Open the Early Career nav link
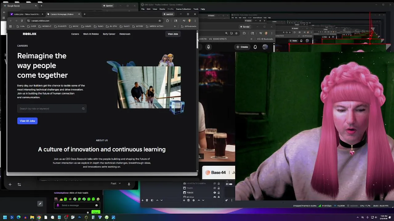 [109, 34]
